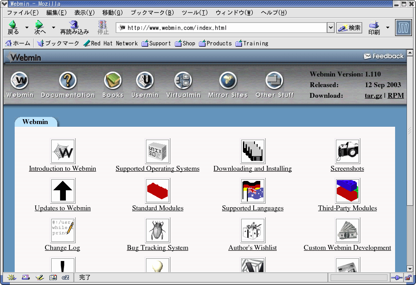The image size is (416, 285).
Task: Open the Navigator component in status bar
Action: click(x=12, y=277)
